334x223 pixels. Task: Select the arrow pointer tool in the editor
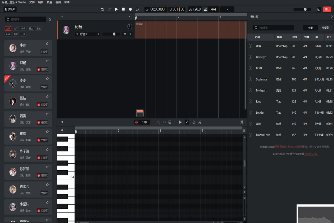coord(180,122)
